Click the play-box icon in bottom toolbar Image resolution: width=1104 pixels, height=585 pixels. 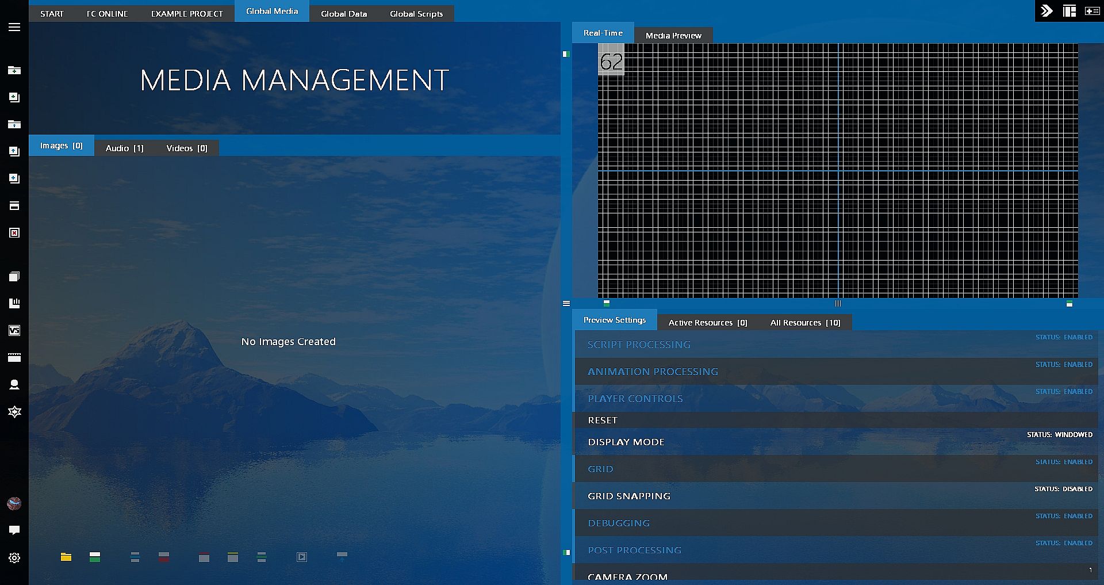pyautogui.click(x=302, y=557)
